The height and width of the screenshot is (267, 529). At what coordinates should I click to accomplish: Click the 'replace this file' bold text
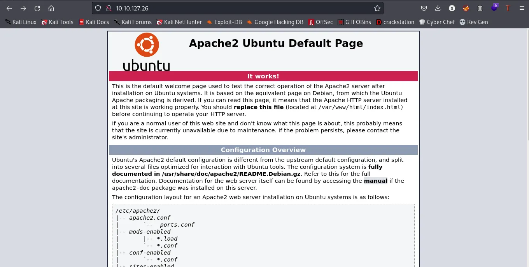(259, 107)
